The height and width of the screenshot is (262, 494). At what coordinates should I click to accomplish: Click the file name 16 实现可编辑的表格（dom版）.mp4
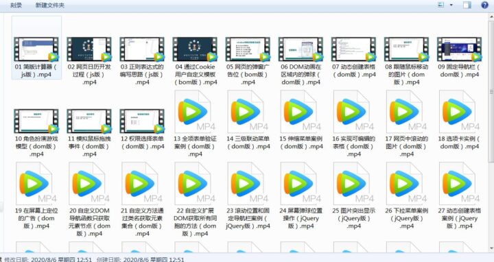coord(354,146)
